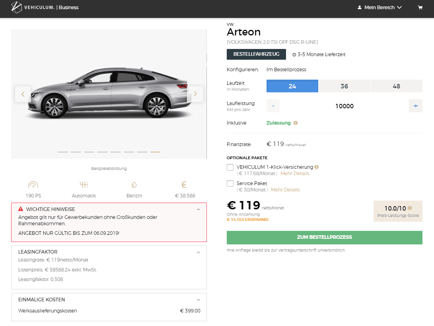Select 36 months Laufzeit
Screen dimensions: 434x326
coord(344,86)
